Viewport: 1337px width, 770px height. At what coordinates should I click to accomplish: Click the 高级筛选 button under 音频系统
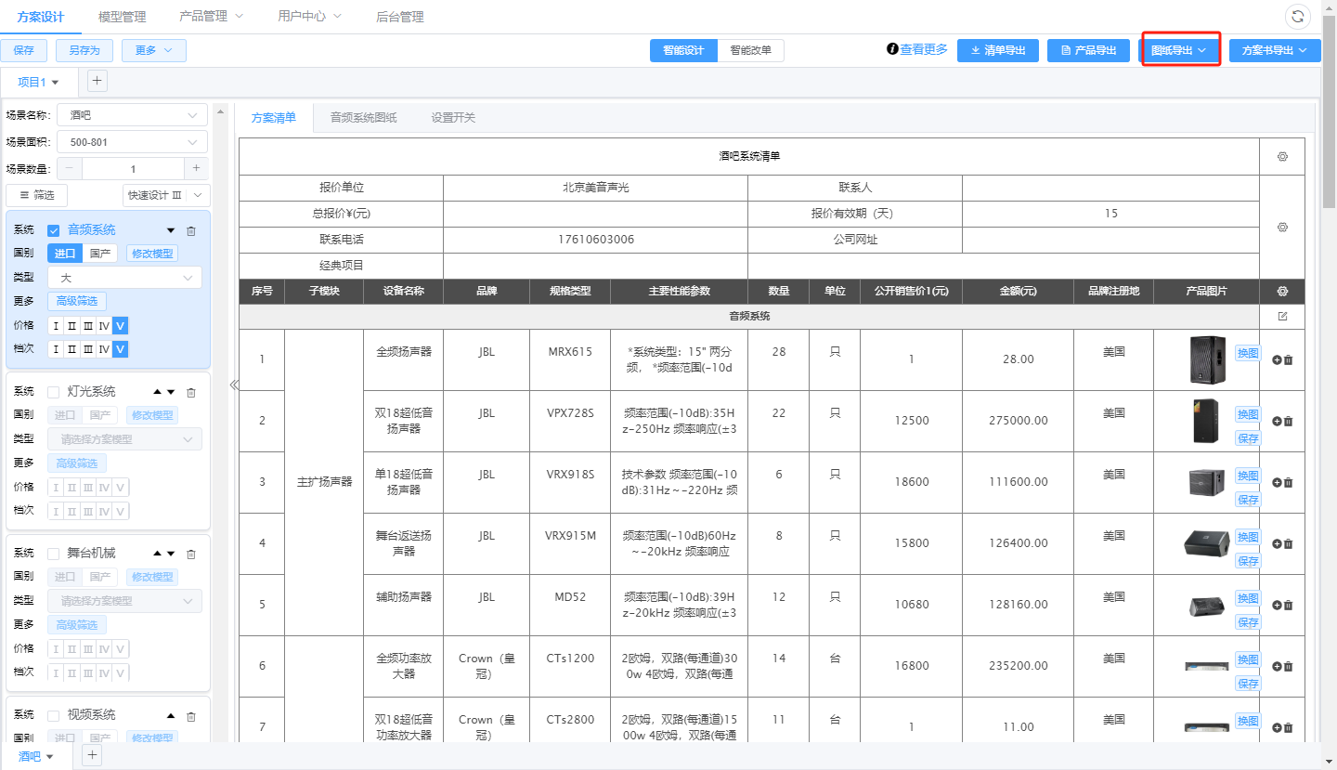point(77,301)
